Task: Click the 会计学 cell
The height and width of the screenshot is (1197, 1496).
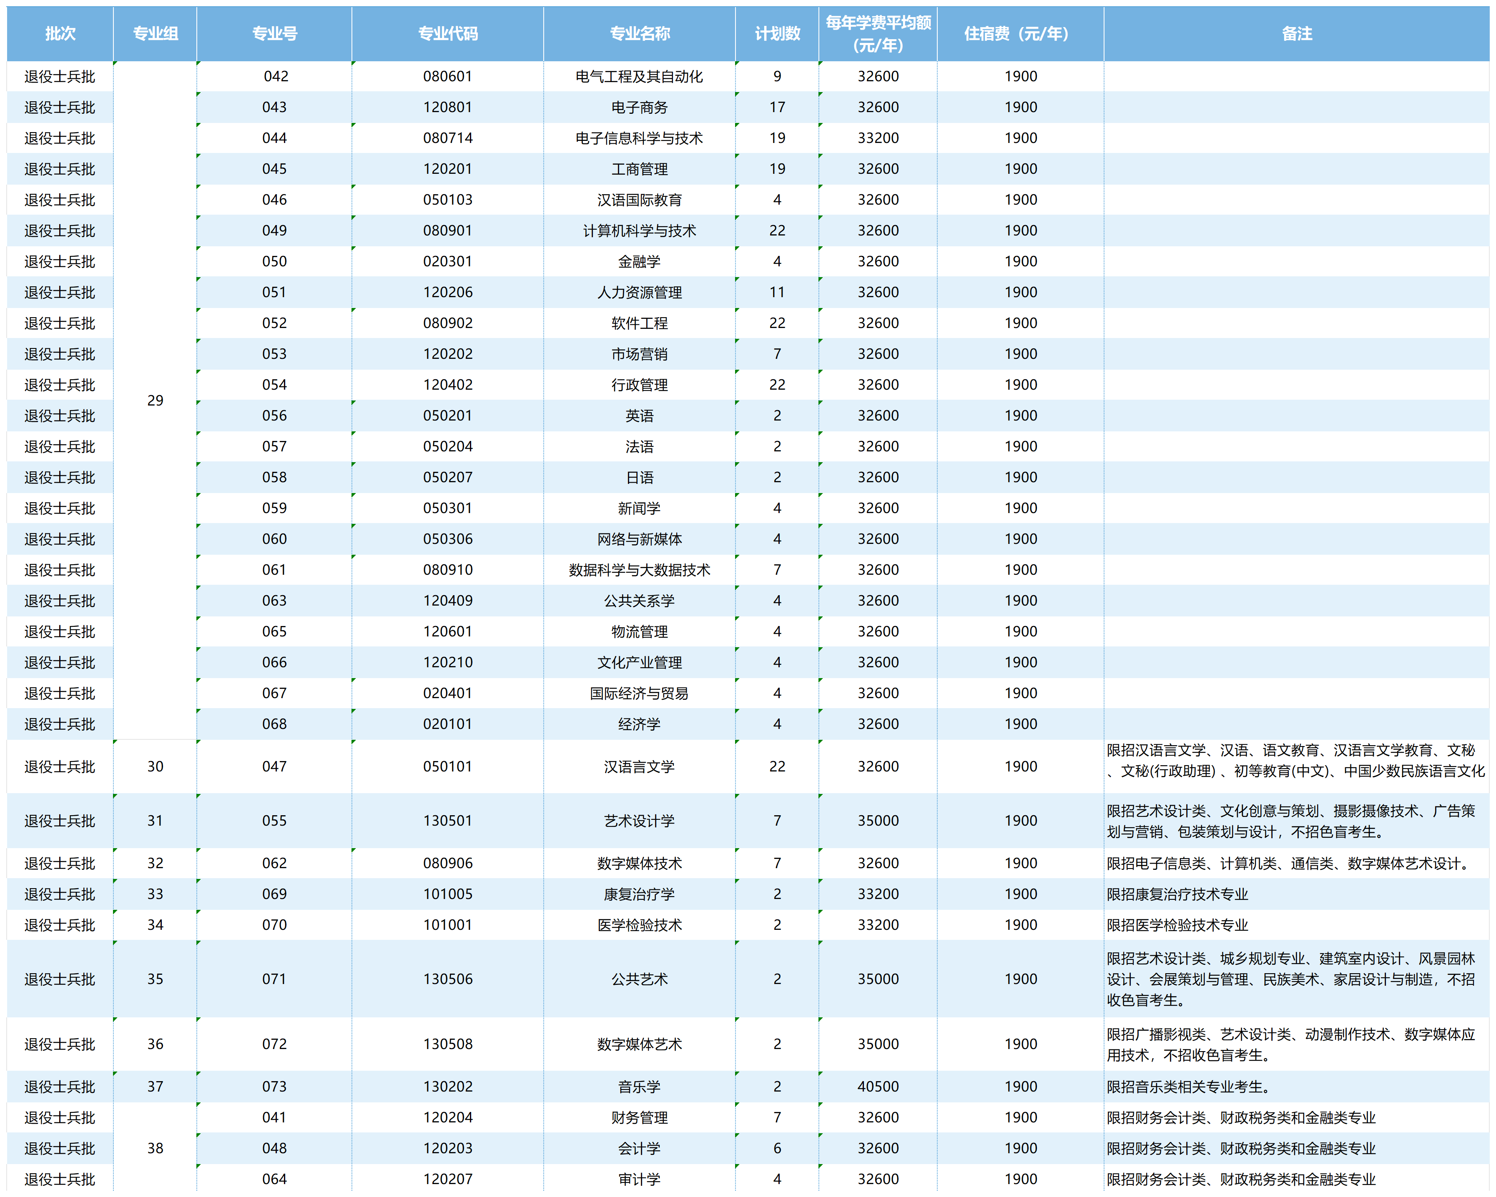Action: click(x=639, y=1149)
